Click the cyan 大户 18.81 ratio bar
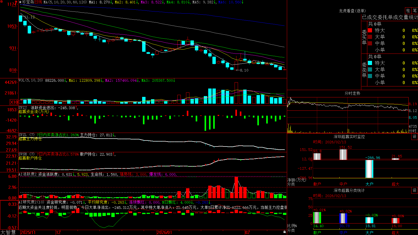The width and height of the screenshot is (418, 235). [369, 220]
